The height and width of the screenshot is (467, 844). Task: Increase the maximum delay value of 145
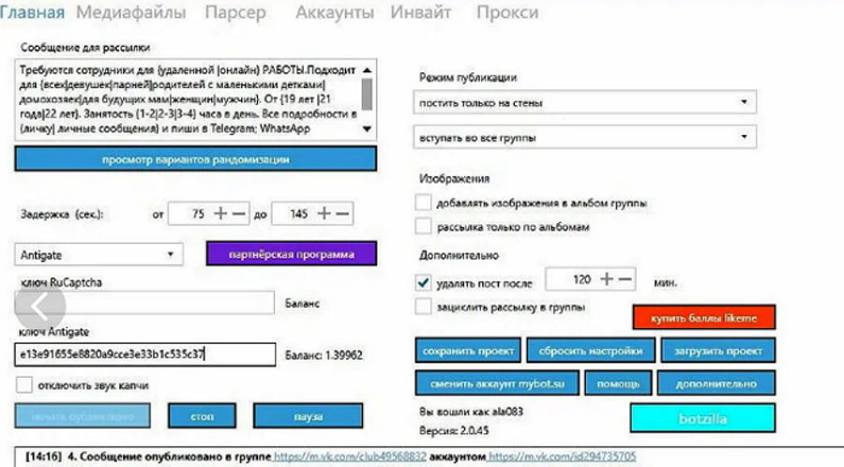pos(324,214)
